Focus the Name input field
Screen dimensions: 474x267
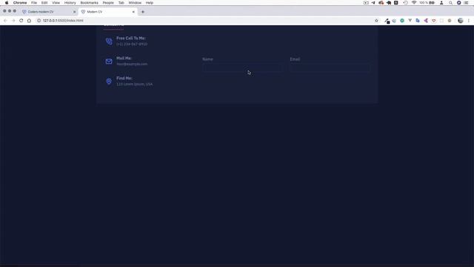[242, 67]
